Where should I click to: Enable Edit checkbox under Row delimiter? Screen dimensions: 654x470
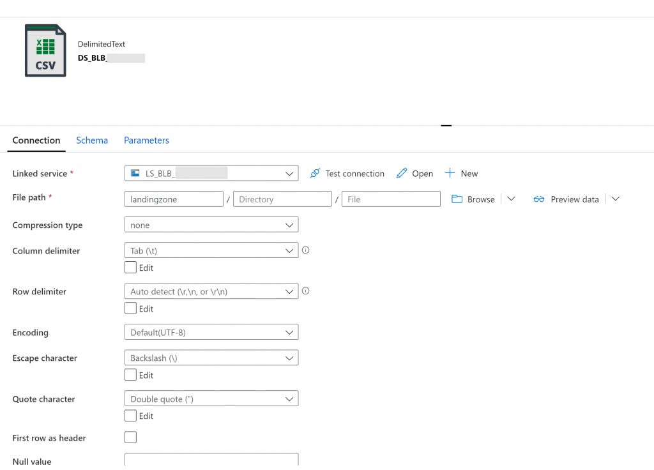click(130, 308)
